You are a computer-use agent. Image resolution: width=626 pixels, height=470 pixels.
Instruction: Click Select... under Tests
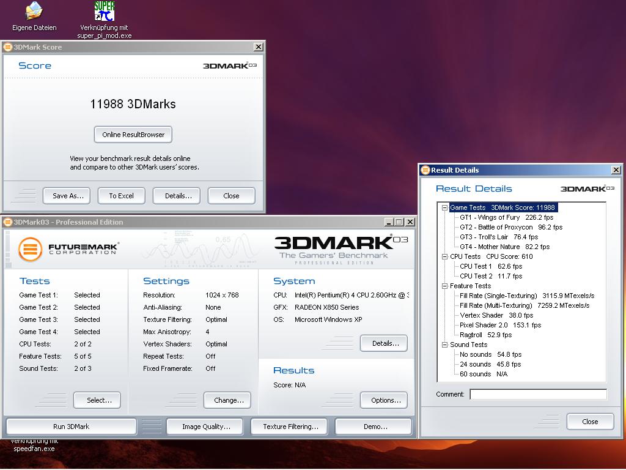[x=97, y=400]
